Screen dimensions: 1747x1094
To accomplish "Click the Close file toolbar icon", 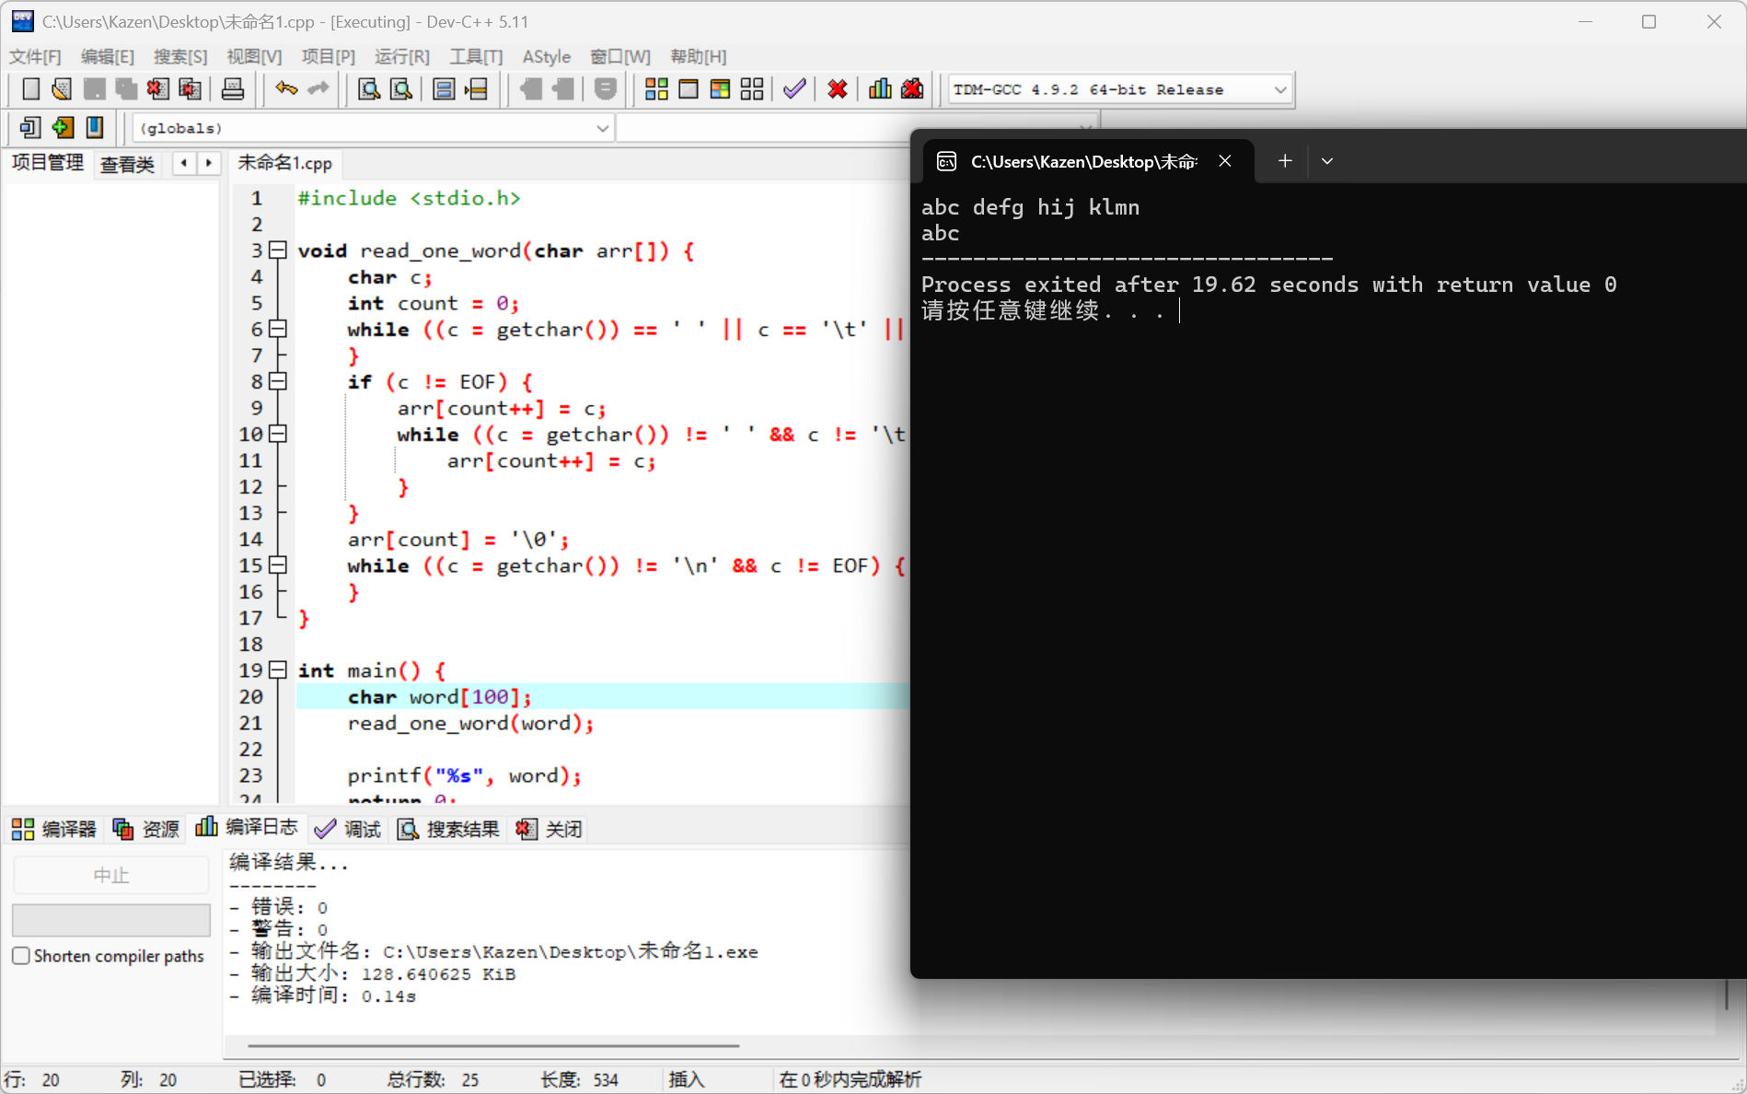I will [157, 89].
